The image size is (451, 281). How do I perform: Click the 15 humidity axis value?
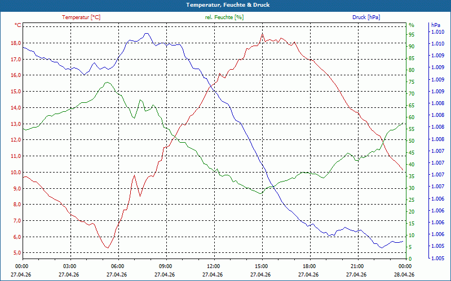[412, 223]
